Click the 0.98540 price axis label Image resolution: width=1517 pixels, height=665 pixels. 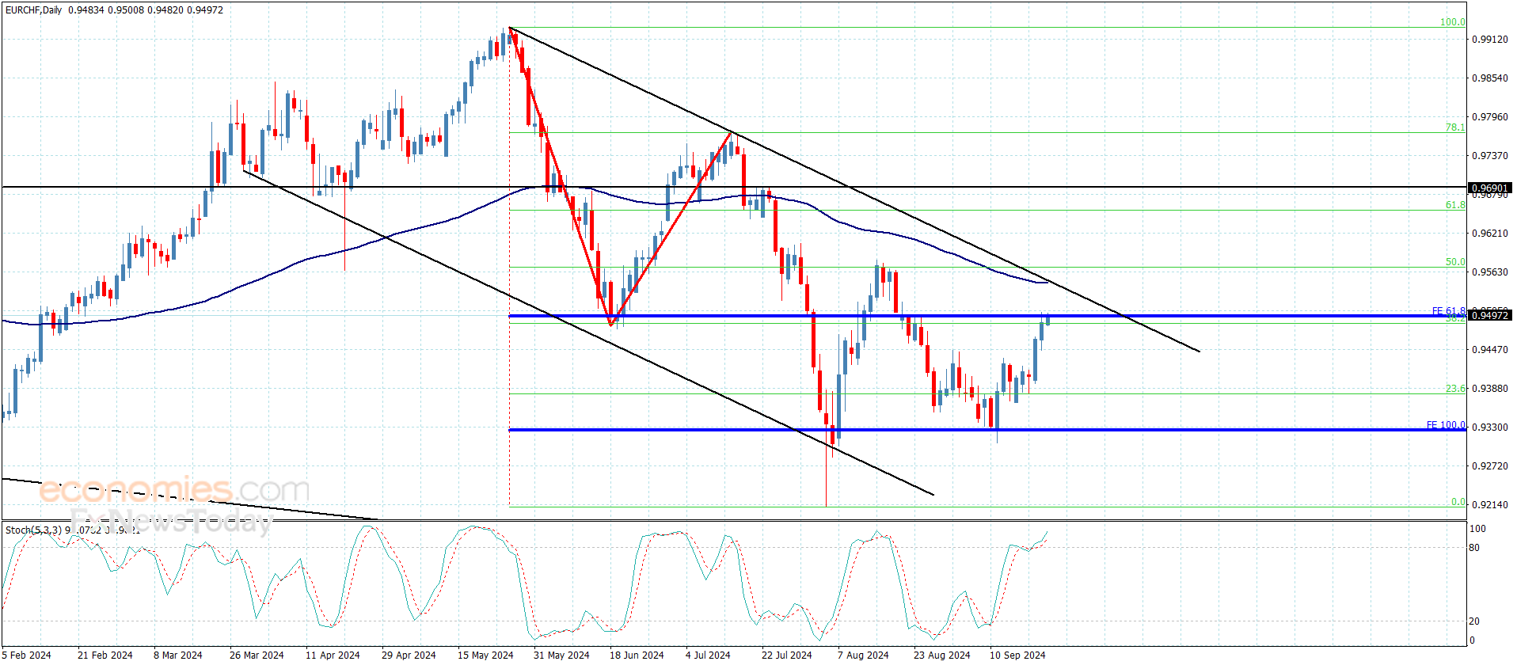pos(1490,78)
